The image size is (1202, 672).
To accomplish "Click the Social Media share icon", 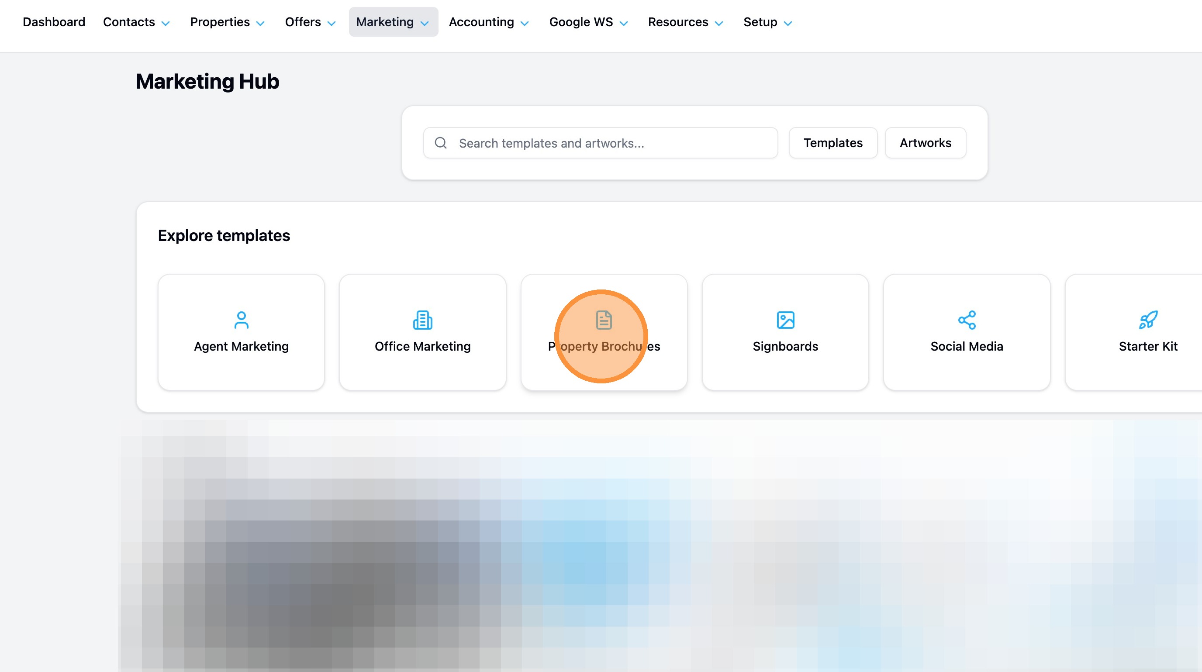I will tap(967, 320).
